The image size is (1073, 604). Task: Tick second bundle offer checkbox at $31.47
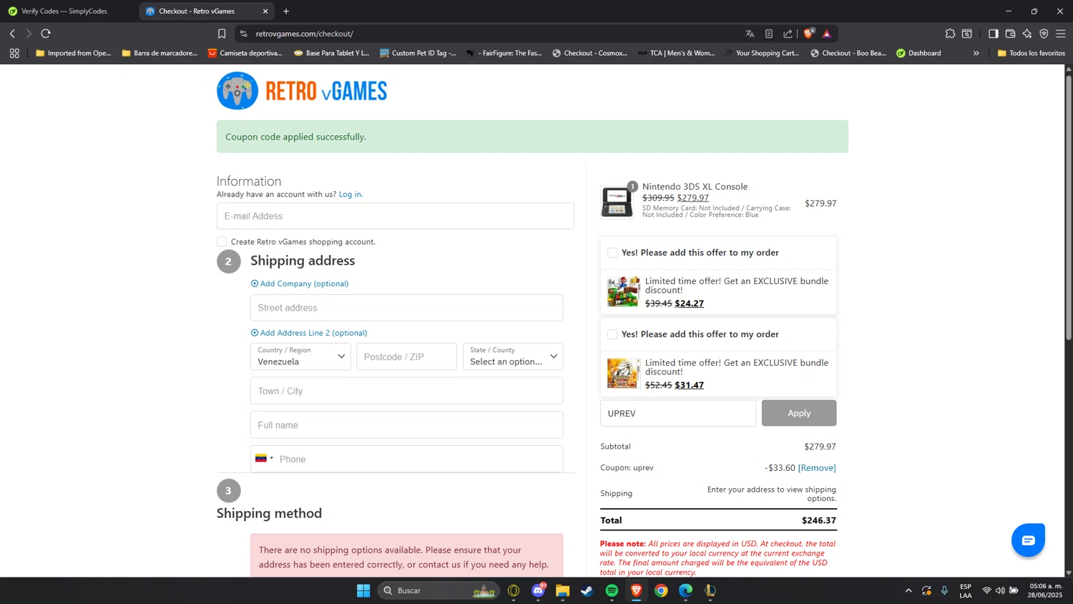[x=612, y=334]
